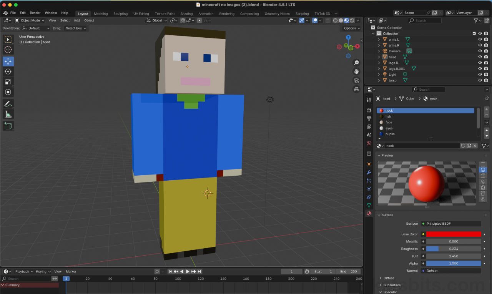Click the red Base Color swatch
492x294 pixels.
(453, 234)
